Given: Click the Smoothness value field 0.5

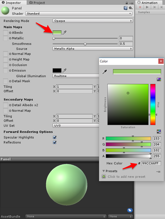Looking at the screenshot, I should coord(126,44).
